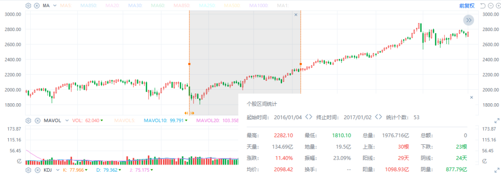Click the orange square marker on the right range line
Image resolution: width=501 pixels, height=175 pixels.
[301, 64]
